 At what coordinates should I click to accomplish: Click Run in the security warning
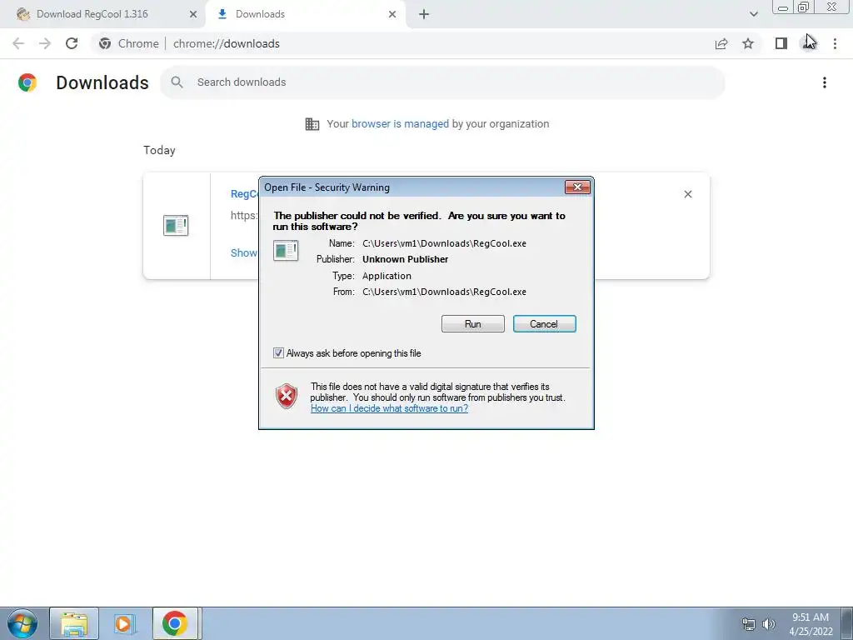tap(473, 324)
